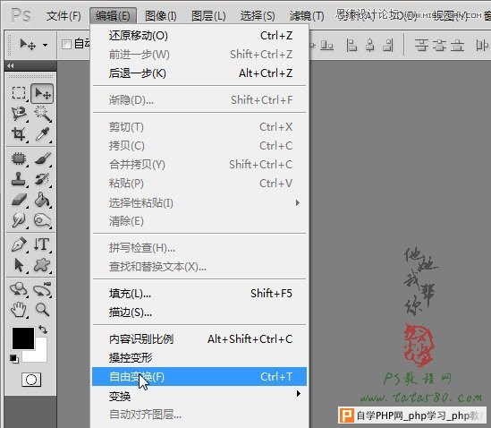Viewport: 491px width, 428px height.
Task: Select the Path Selection tool
Action: [19, 265]
